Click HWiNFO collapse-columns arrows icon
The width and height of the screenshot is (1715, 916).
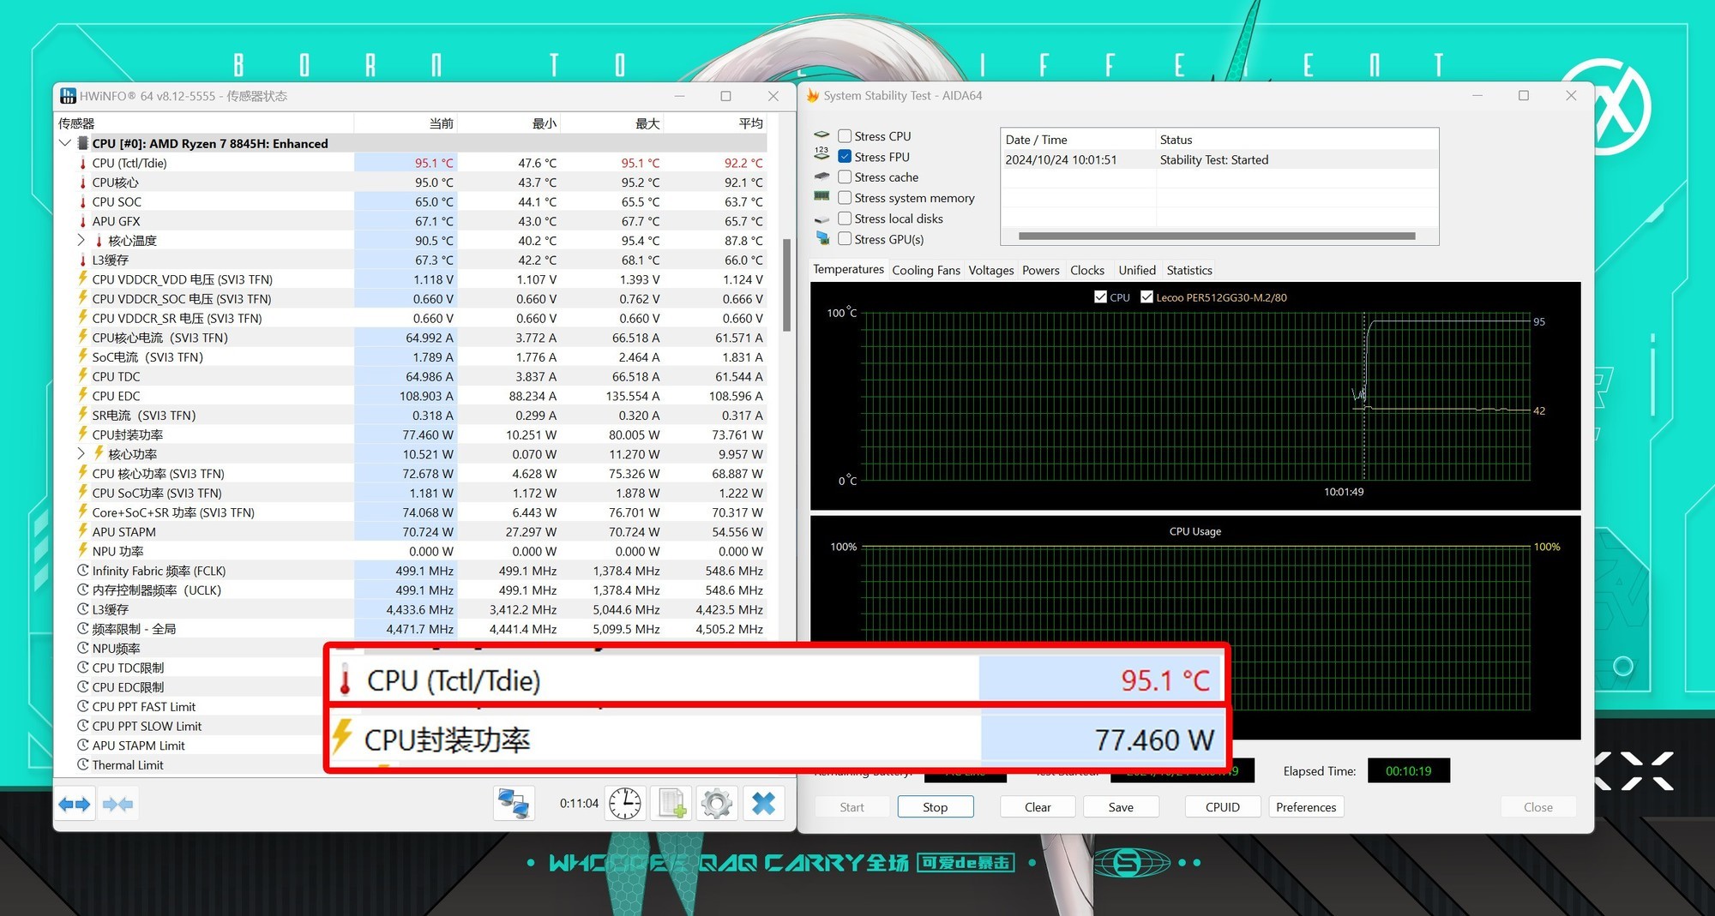117,804
